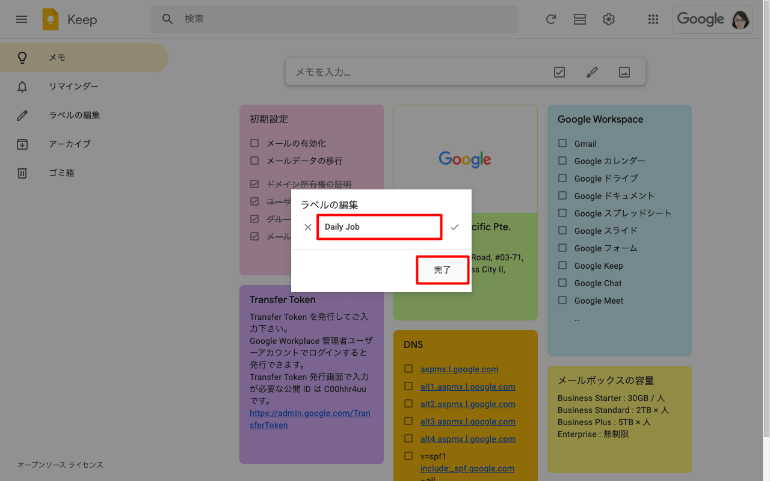Confirm label with the checkmark icon
770x481 pixels.
point(455,227)
